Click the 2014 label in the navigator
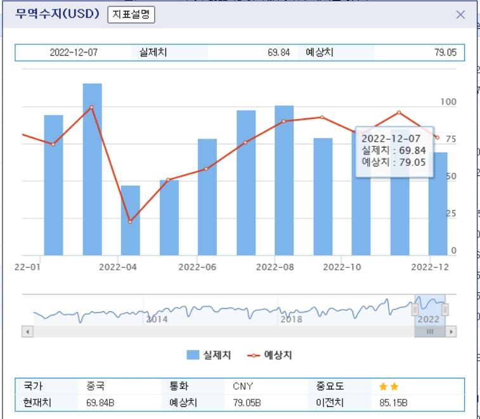480x419 pixels. [157, 319]
